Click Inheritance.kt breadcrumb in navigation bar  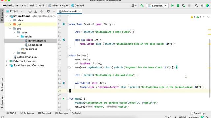(x=58, y=6)
